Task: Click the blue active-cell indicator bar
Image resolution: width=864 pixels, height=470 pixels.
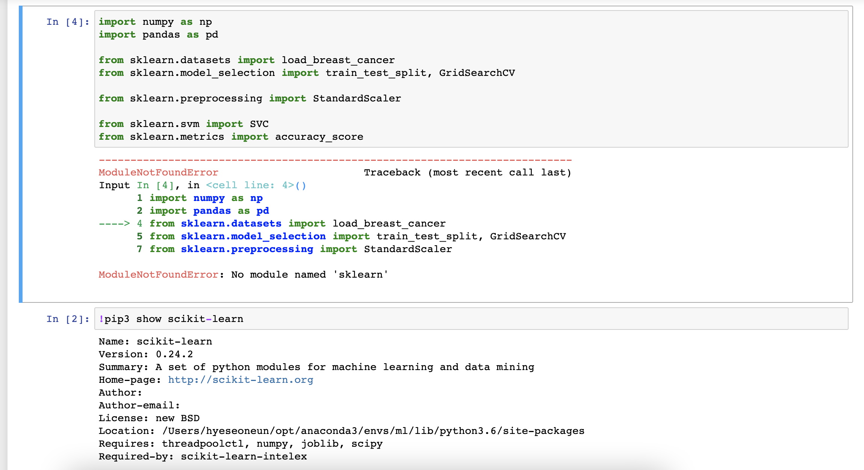Action: click(x=21, y=150)
